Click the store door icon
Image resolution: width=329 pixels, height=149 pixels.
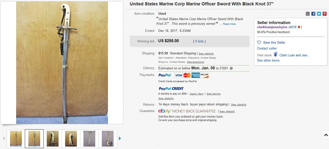(275, 55)
